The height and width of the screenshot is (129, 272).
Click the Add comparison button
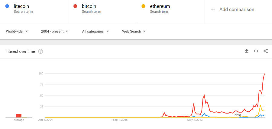(x=237, y=9)
